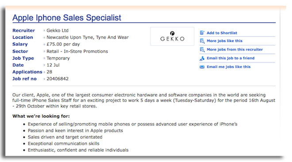Click the More jobs like this magnifier icon

coord(202,41)
